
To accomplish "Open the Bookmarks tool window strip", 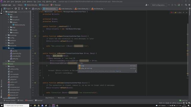I will pyautogui.click(x=1, y=93).
